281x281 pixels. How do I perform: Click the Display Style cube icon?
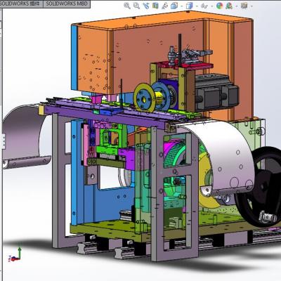coord(190,6)
